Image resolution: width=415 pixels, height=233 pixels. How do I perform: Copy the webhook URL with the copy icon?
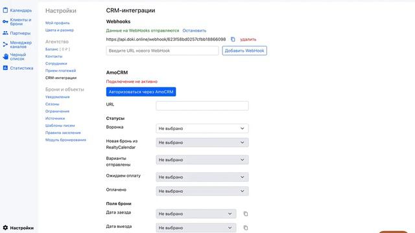click(233, 39)
